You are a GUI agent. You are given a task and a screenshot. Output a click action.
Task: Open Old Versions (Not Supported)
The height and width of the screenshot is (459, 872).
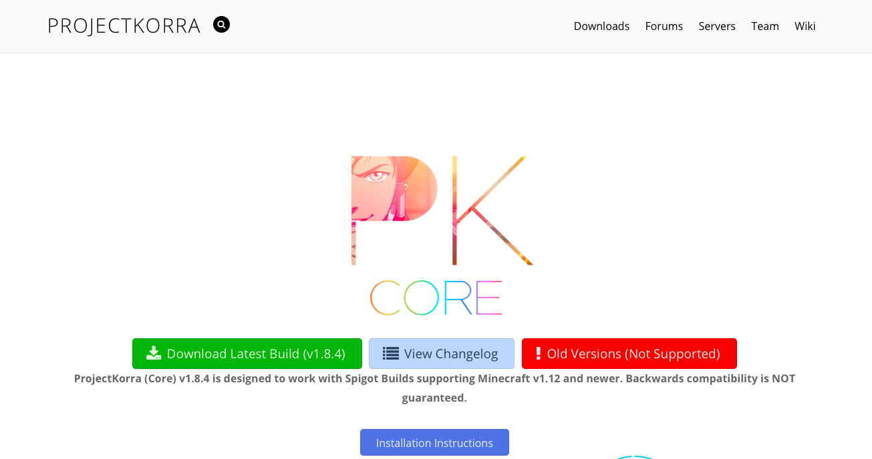point(629,354)
